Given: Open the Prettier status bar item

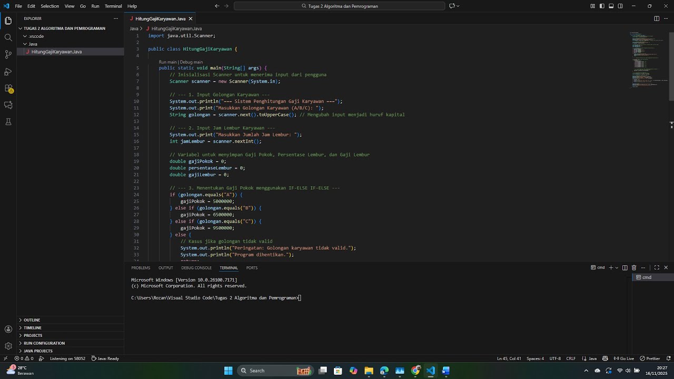Looking at the screenshot, I should coord(650,358).
